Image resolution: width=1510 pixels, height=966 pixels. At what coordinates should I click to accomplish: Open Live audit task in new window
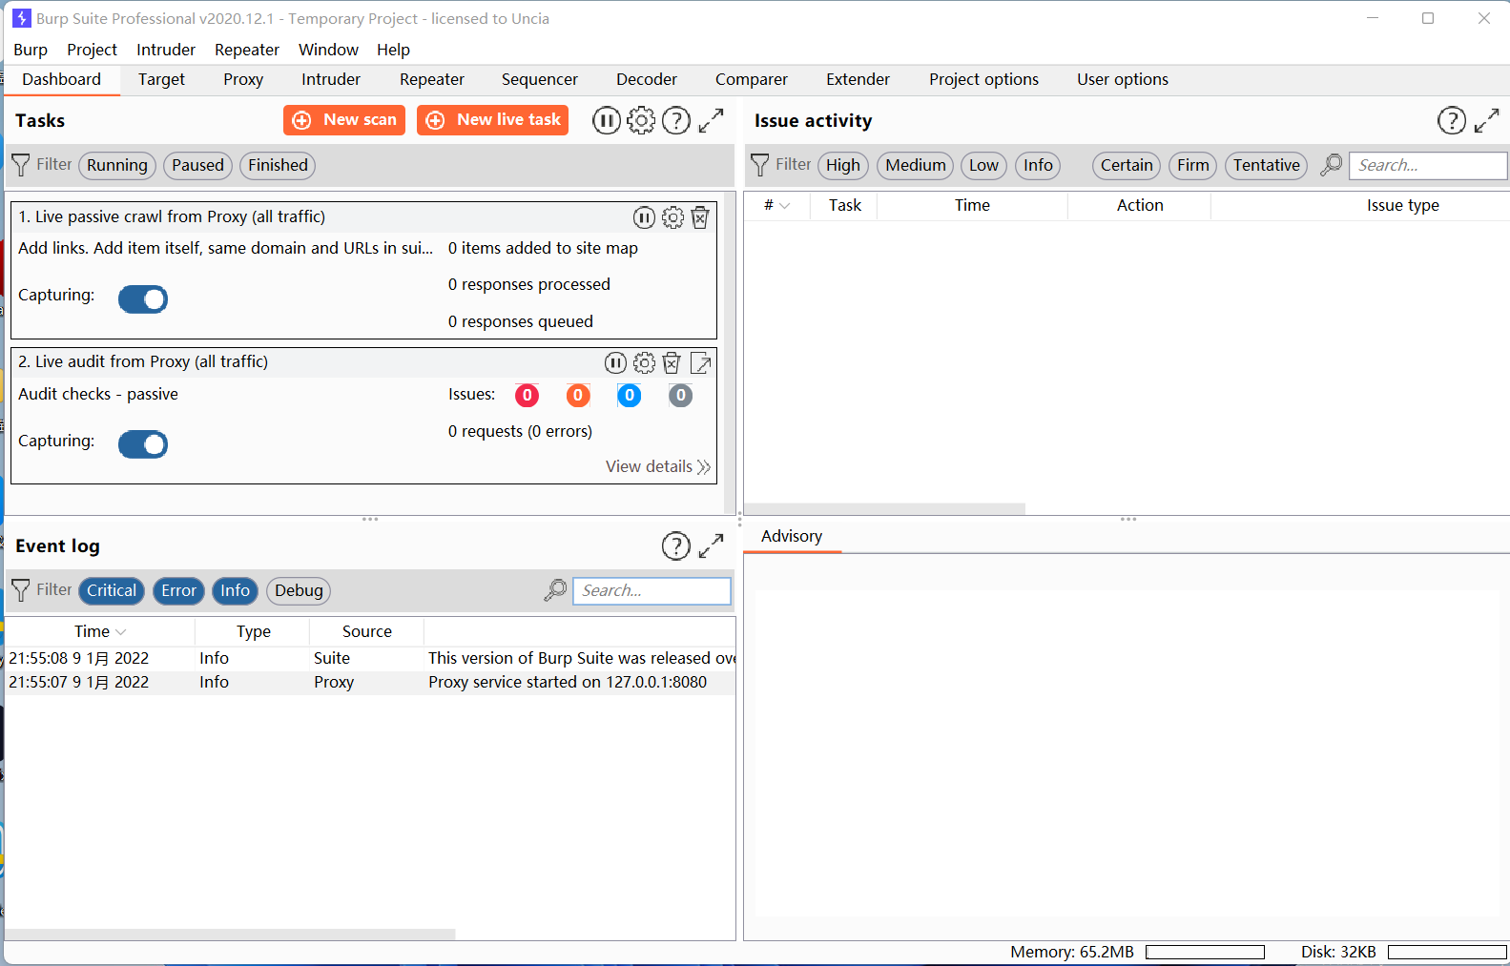[x=700, y=362]
